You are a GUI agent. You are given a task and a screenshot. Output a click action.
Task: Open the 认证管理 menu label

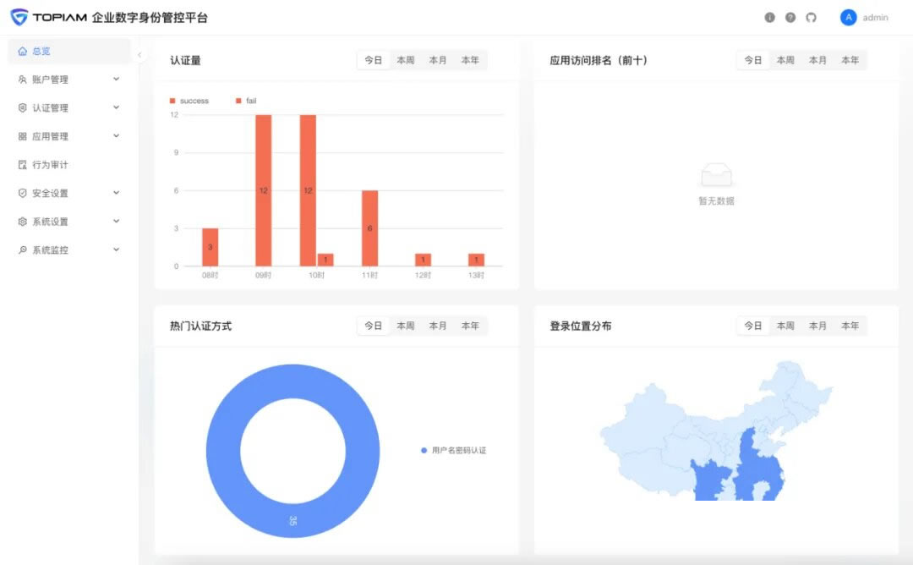pos(50,107)
